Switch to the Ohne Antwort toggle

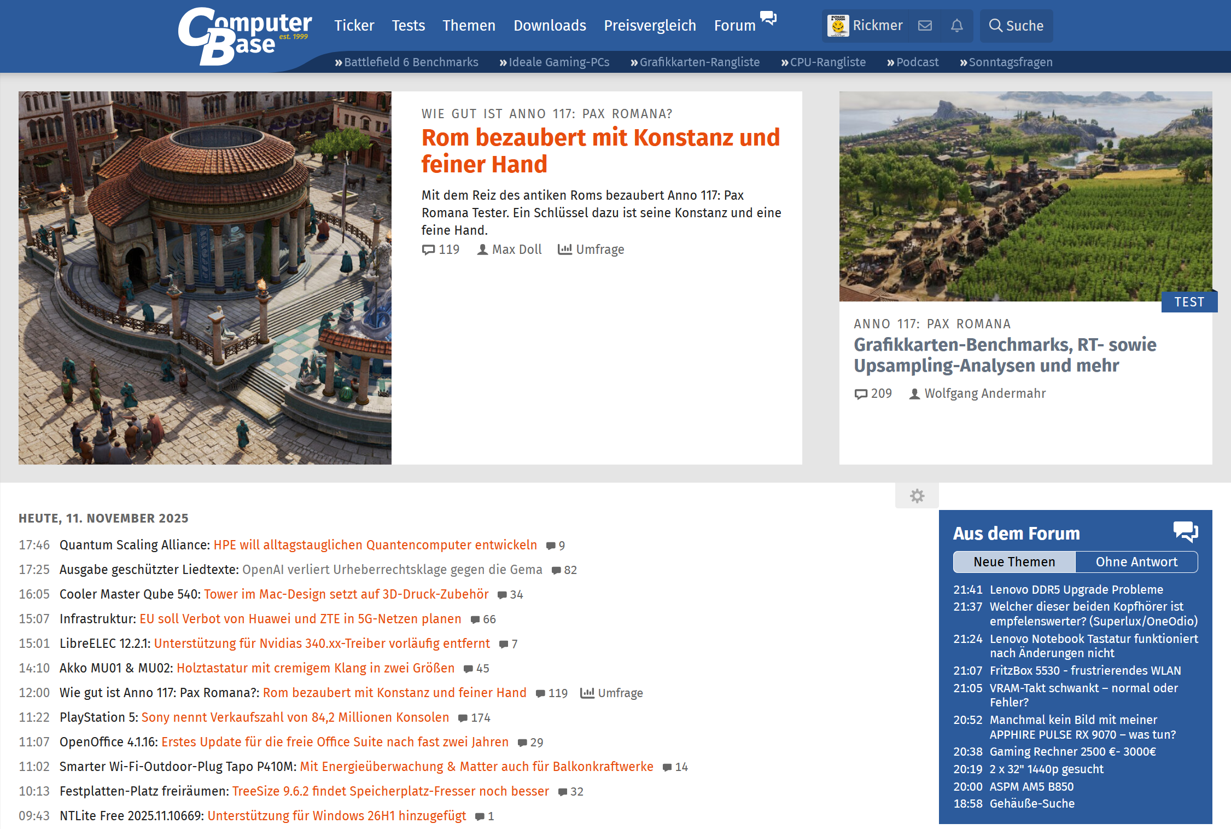[x=1136, y=562]
